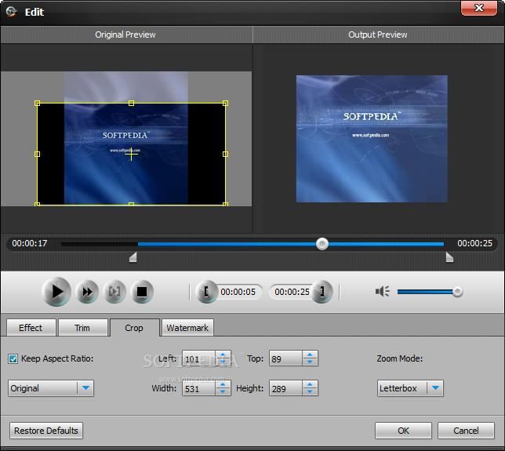505x451 pixels.
Task: Switch to the Trim tab
Action: click(82, 328)
